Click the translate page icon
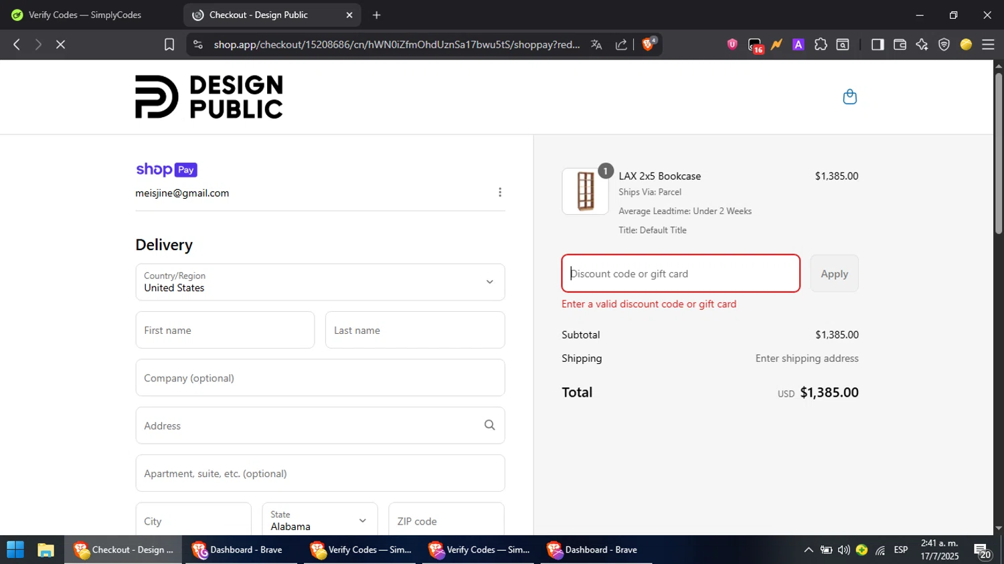The height and width of the screenshot is (564, 1004). [x=596, y=44]
